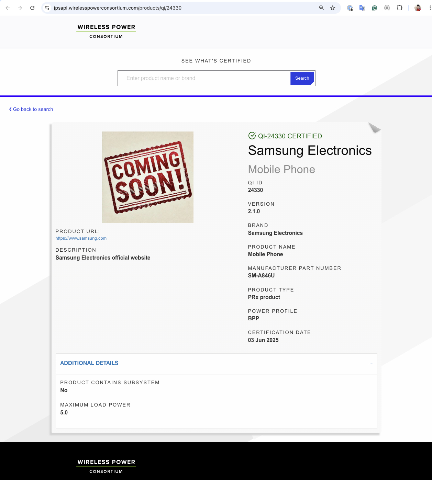This screenshot has width=432, height=480.
Task: Click the green certified checkmark icon
Action: point(252,136)
